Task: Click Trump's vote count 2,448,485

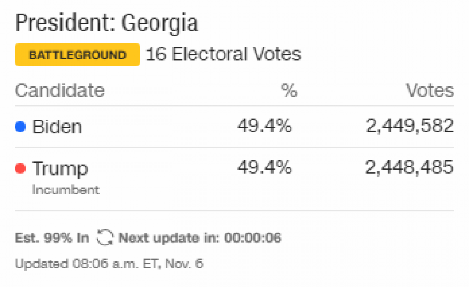Action: point(410,167)
